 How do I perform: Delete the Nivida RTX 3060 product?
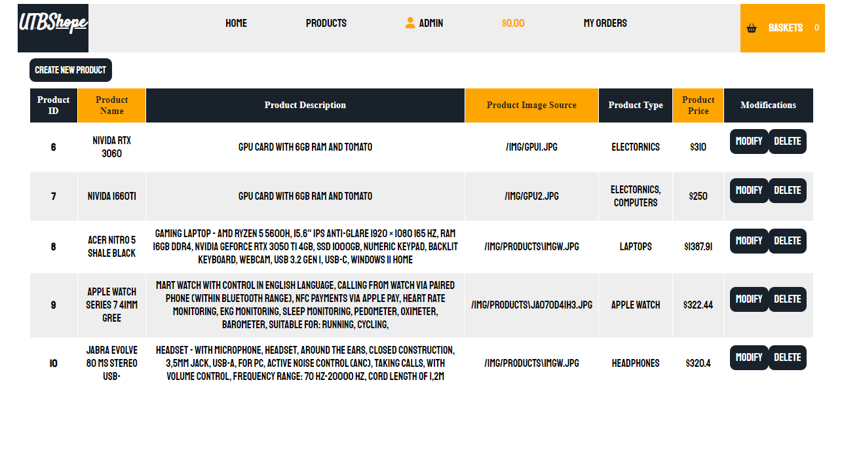788,142
